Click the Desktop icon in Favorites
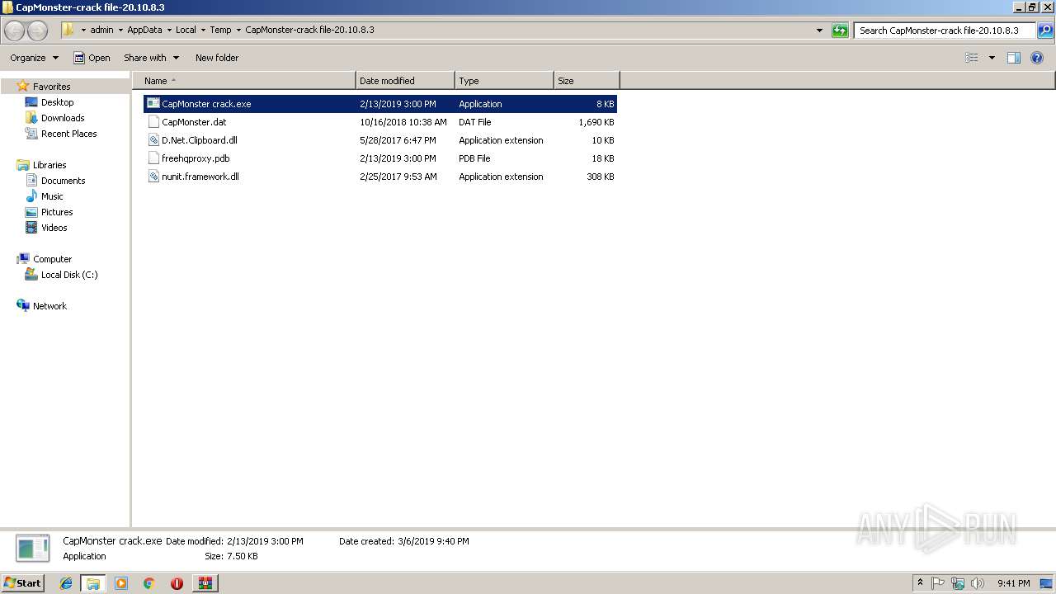This screenshot has width=1056, height=594. click(x=31, y=102)
